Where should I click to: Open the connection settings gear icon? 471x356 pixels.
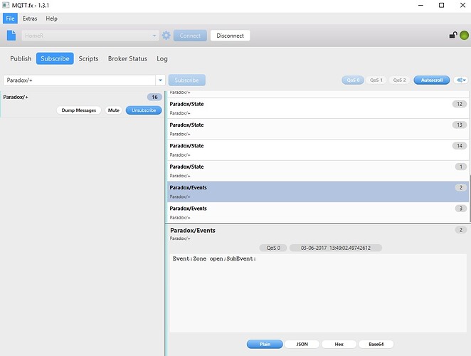click(x=166, y=36)
